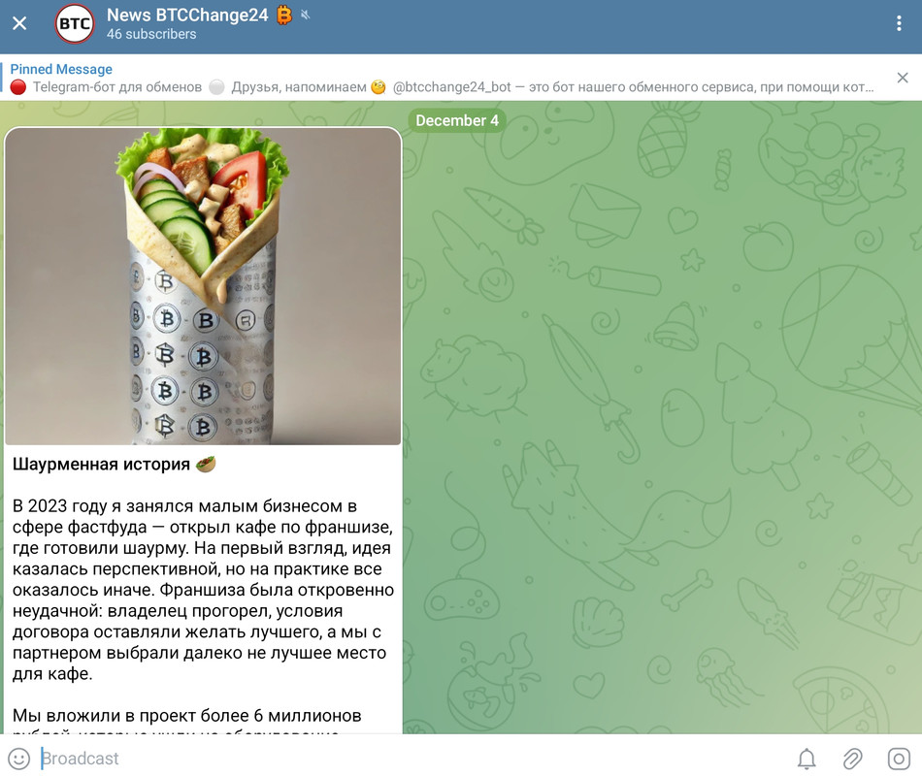Attach a file with the paperclip icon

(852, 759)
